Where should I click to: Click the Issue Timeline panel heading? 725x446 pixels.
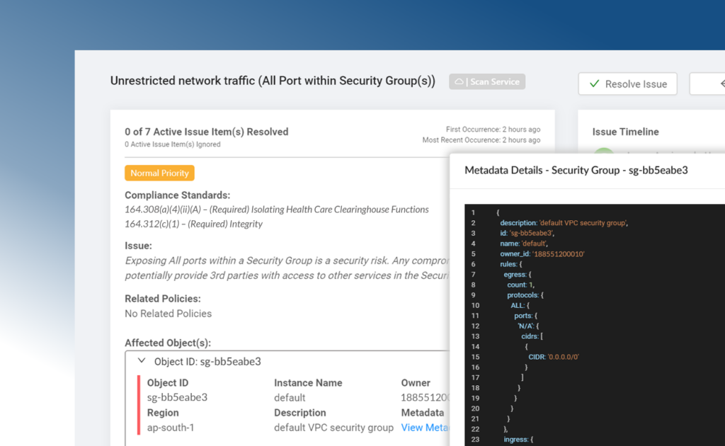[x=625, y=132]
